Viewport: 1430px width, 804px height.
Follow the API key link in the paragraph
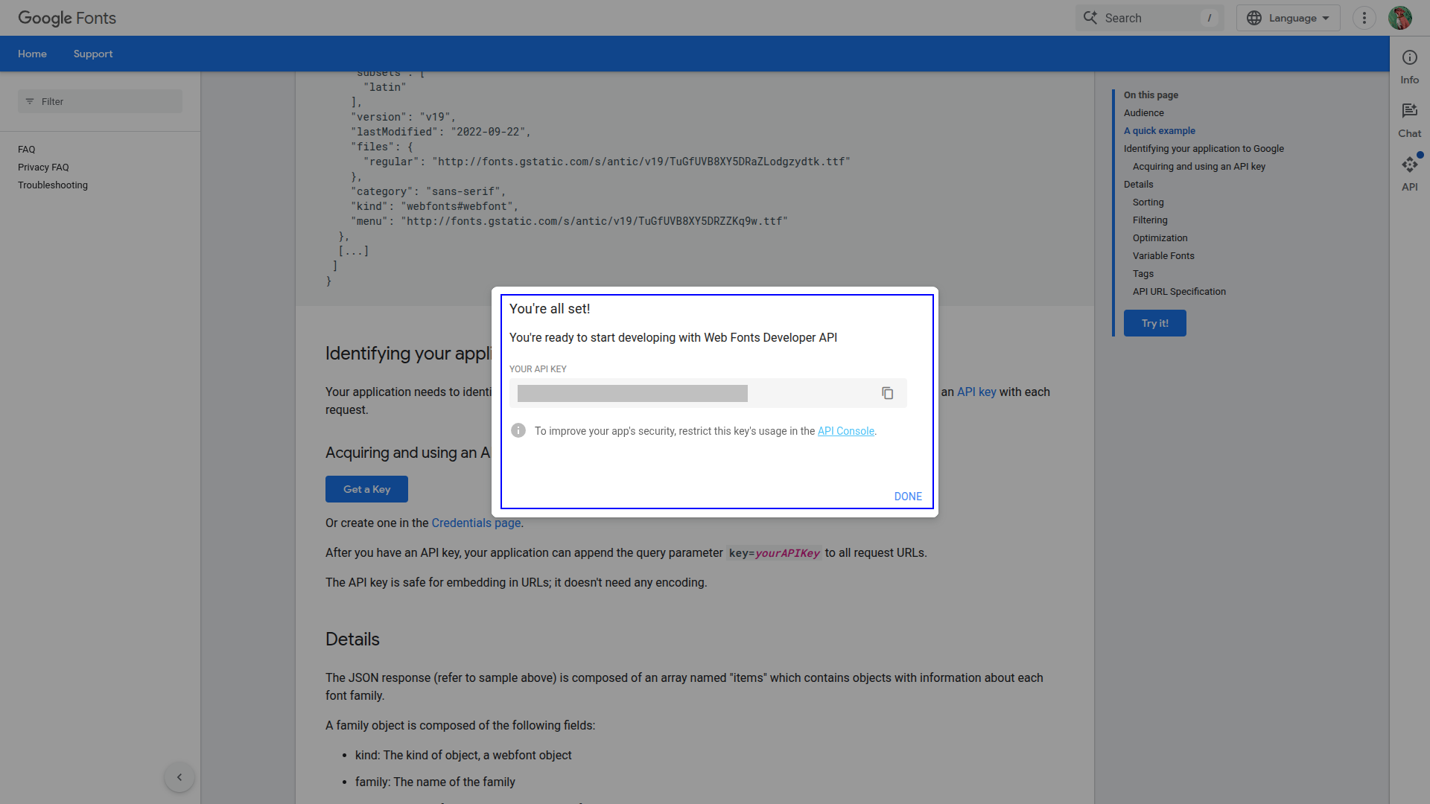[x=976, y=392]
